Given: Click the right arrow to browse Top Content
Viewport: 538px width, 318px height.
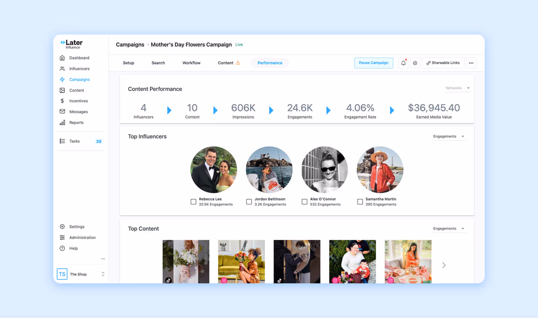Looking at the screenshot, I should (x=444, y=265).
